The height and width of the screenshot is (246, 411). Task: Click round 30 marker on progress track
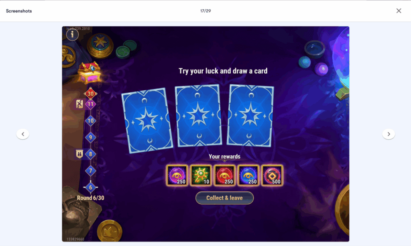click(90, 94)
